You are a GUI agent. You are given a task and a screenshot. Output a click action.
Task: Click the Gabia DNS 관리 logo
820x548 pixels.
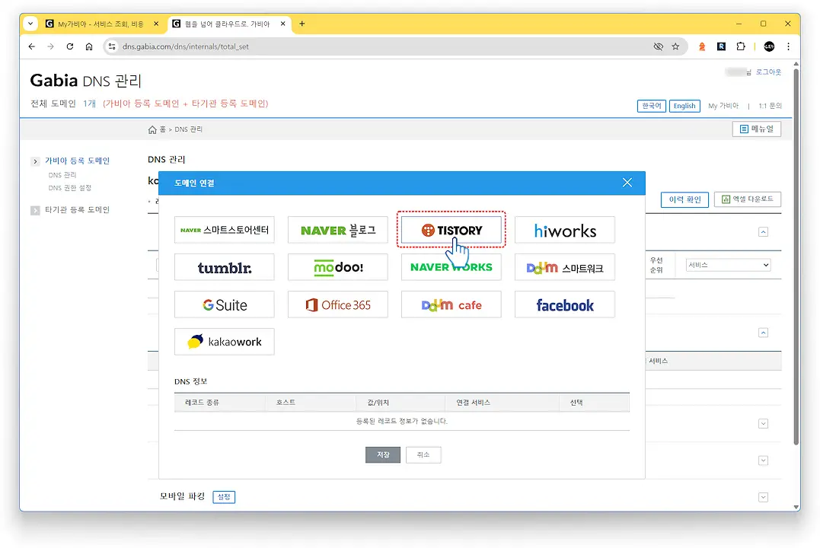(86, 81)
